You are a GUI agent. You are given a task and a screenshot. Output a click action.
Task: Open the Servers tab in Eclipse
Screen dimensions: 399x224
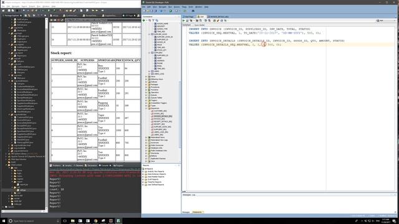coord(79,166)
